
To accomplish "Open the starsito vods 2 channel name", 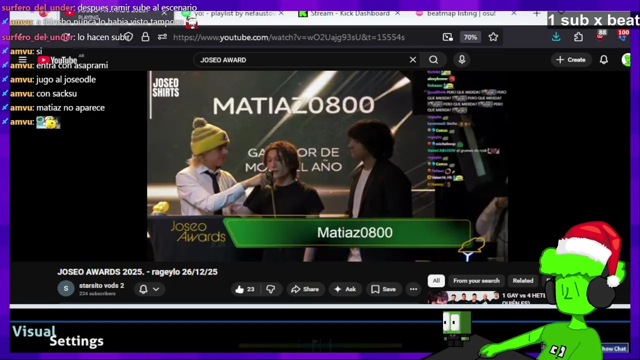I will [101, 285].
